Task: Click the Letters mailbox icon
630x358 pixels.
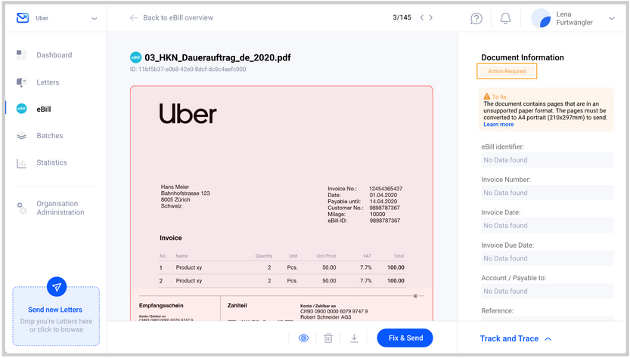Action: (21, 82)
